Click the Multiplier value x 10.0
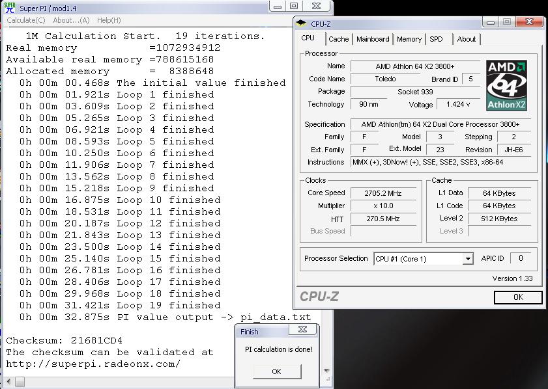The width and height of the screenshot is (548, 389). pyautogui.click(x=383, y=206)
